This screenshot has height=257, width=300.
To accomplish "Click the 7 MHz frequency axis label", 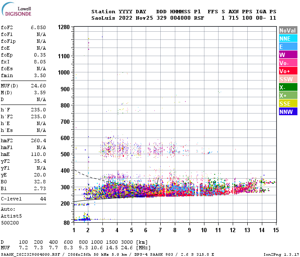I will 160,230.
